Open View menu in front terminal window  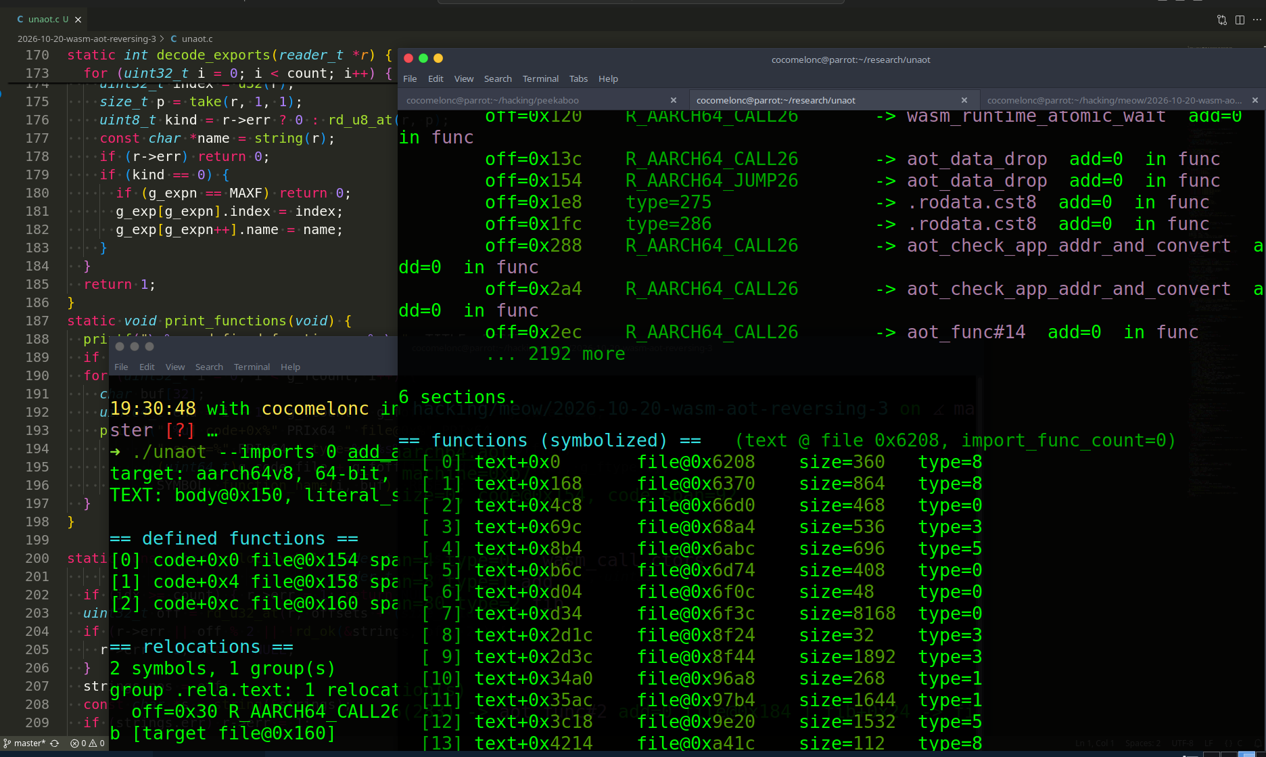click(x=464, y=78)
